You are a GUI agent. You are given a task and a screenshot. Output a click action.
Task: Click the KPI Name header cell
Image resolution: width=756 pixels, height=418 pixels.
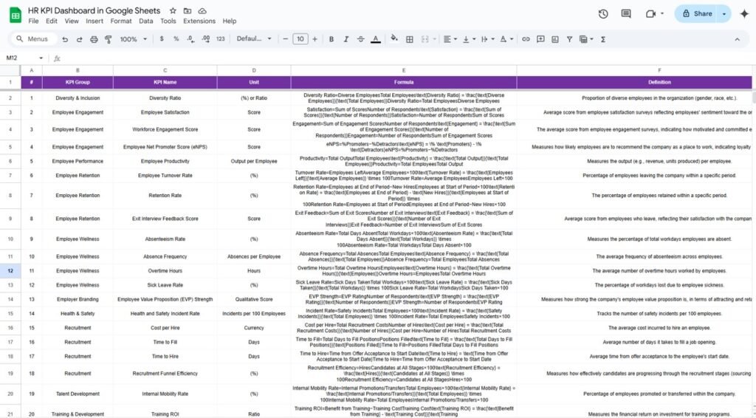click(x=165, y=83)
